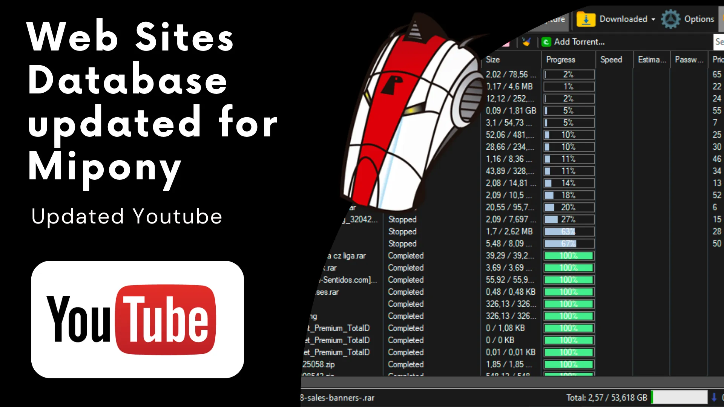Select size cell '1,7 / 2,62 MB'
Screen dimensions: 724x407
coord(509,231)
